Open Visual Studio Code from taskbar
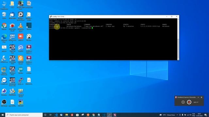The width and height of the screenshot is (209, 117). click(56, 115)
